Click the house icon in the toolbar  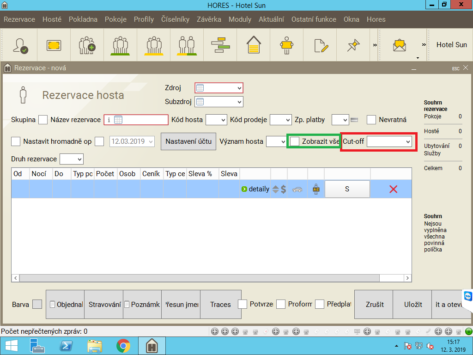254,45
